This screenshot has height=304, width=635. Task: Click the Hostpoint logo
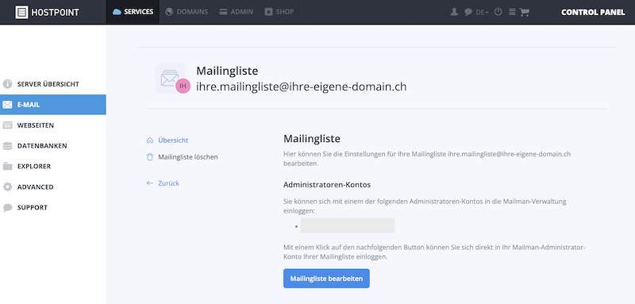pyautogui.click(x=47, y=12)
